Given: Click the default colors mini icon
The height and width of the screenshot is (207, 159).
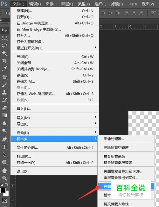Looking at the screenshot, I should [2, 184].
